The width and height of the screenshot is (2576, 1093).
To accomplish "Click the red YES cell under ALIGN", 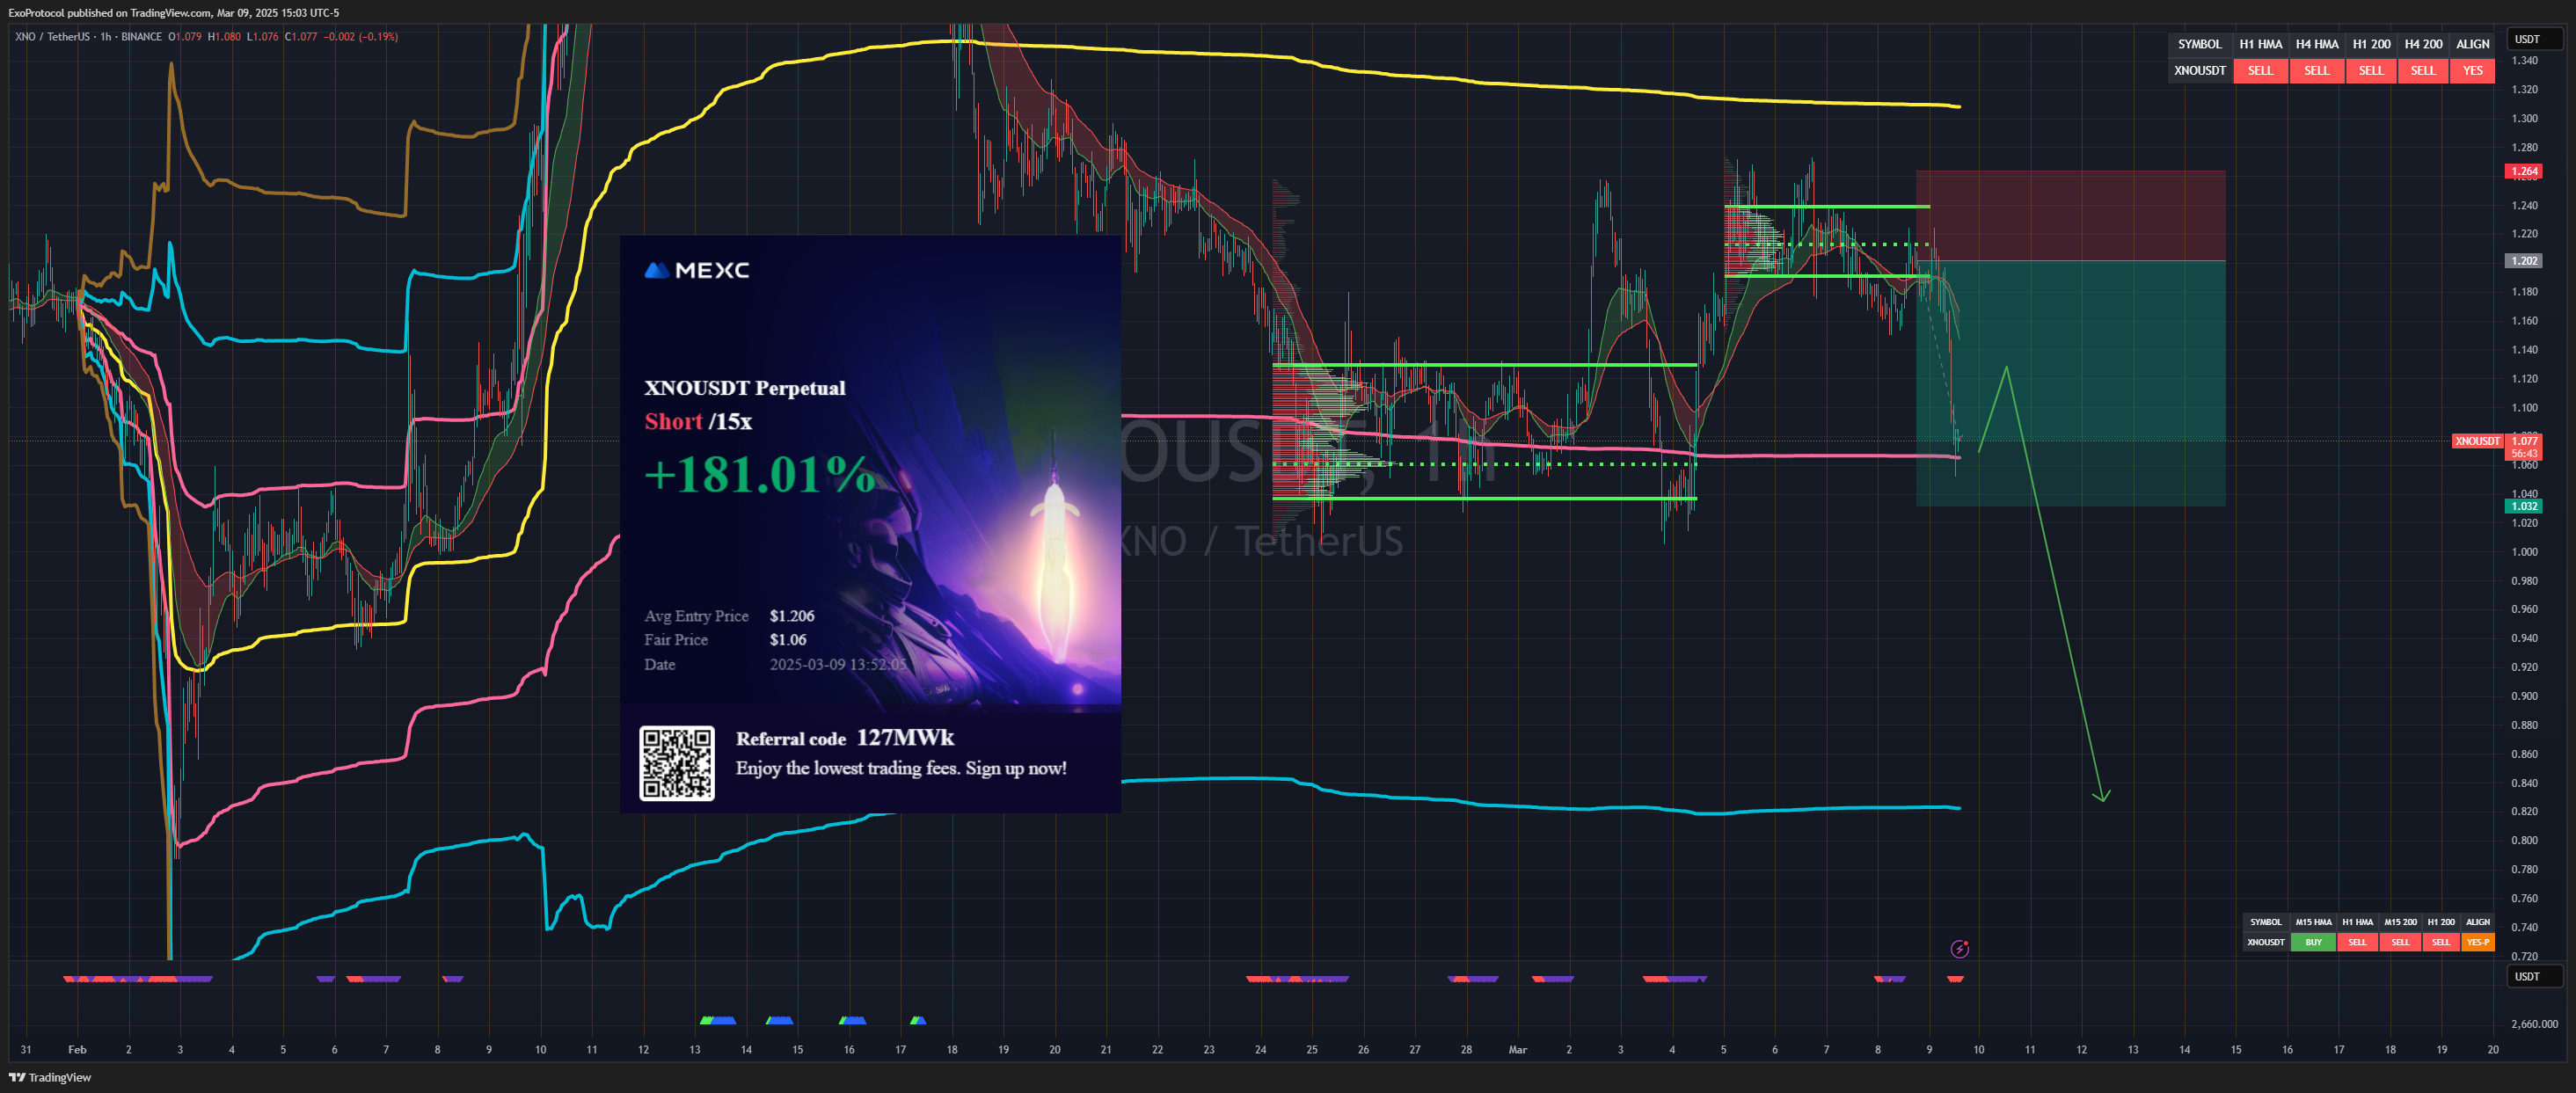I will (2472, 71).
